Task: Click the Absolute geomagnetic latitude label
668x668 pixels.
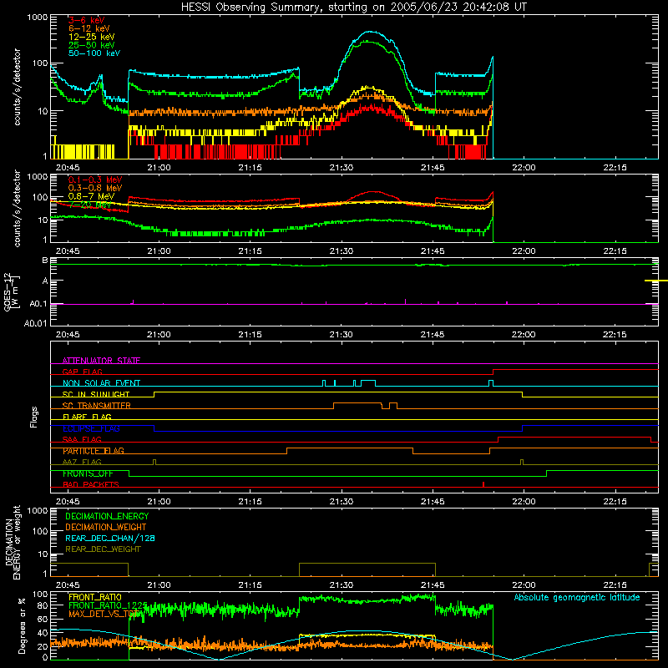Action: [x=577, y=597]
